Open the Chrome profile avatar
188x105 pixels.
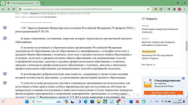(179, 9)
